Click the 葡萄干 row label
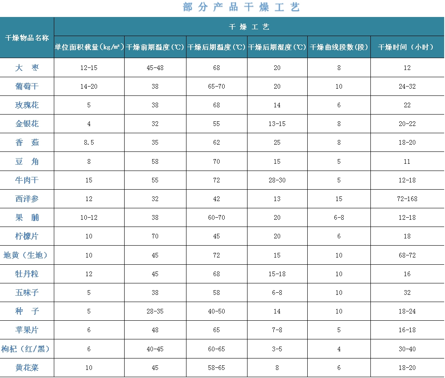This screenshot has height=378, width=445. click(27, 87)
